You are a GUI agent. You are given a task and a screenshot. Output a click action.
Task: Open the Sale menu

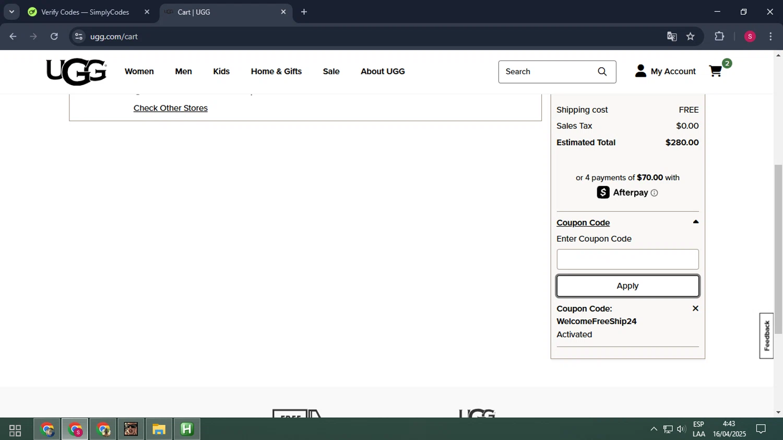pos(331,72)
